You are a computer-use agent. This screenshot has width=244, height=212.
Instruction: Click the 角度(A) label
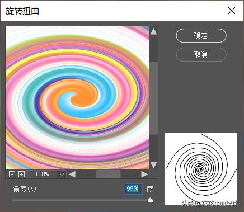pyautogui.click(x=25, y=189)
